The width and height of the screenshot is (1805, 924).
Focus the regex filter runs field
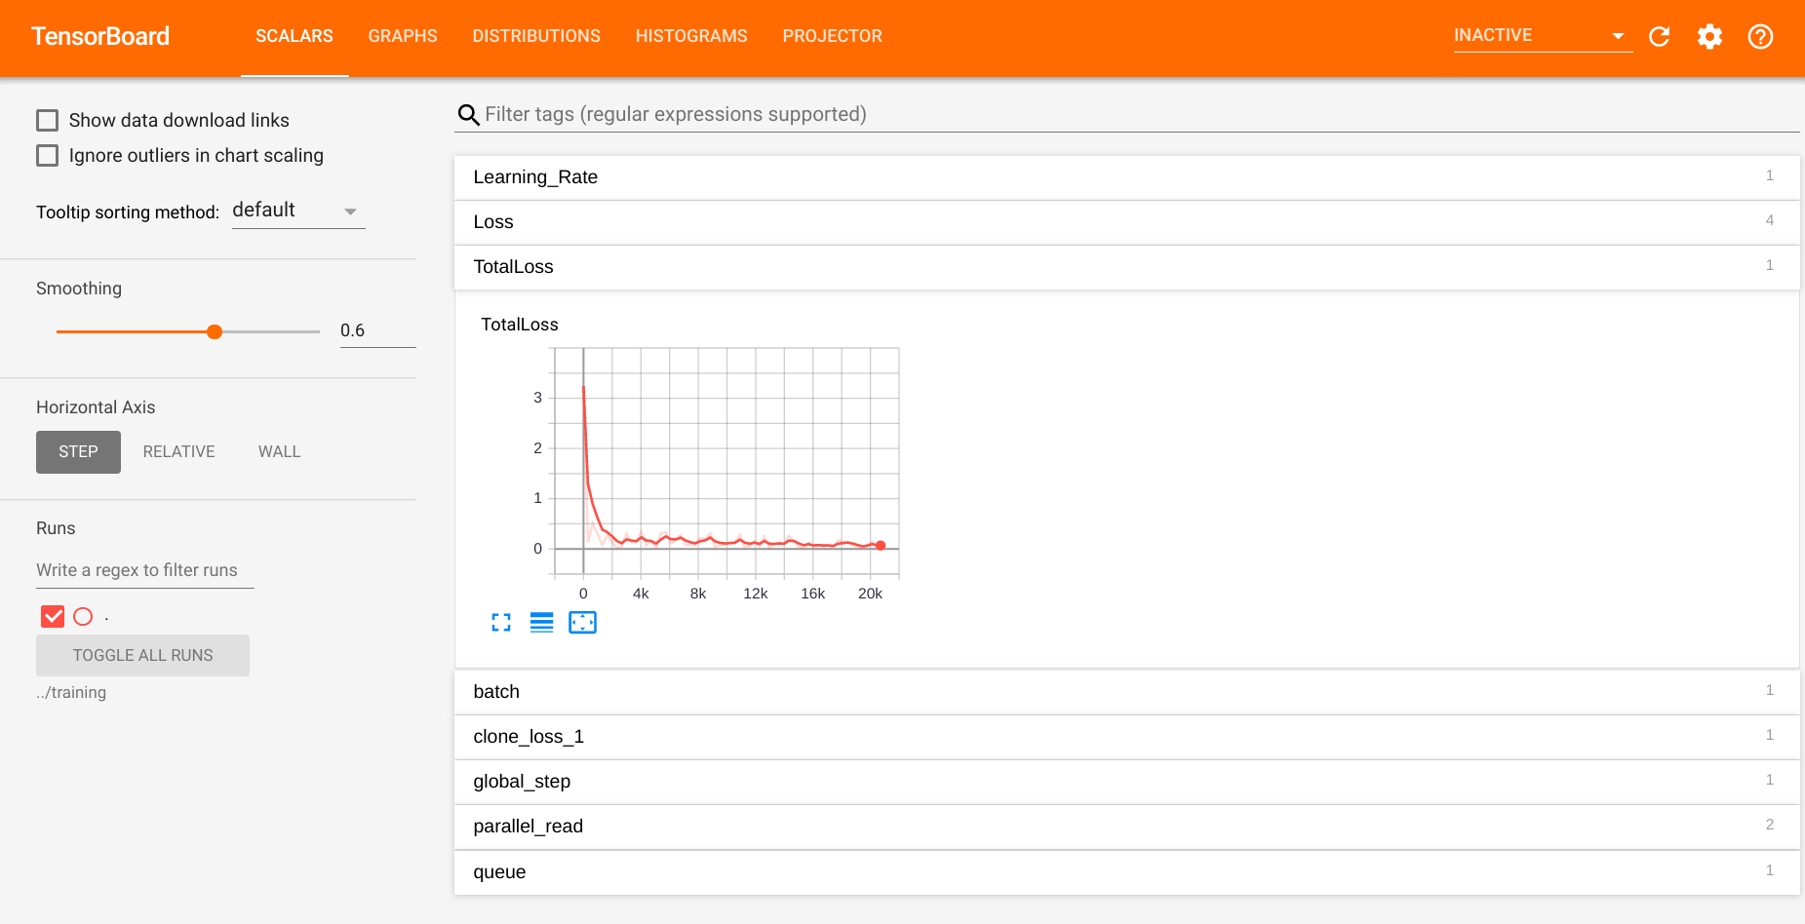[145, 571]
